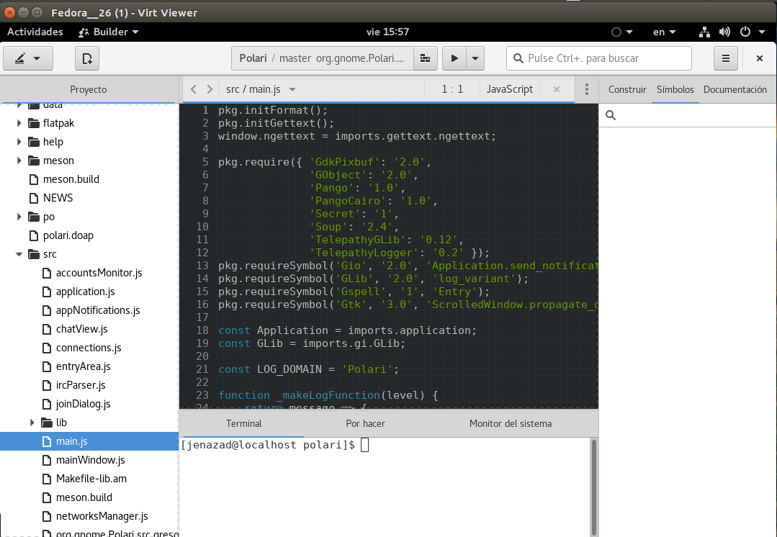Open Makefile-lib.am
The height and width of the screenshot is (537, 777).
tap(91, 479)
